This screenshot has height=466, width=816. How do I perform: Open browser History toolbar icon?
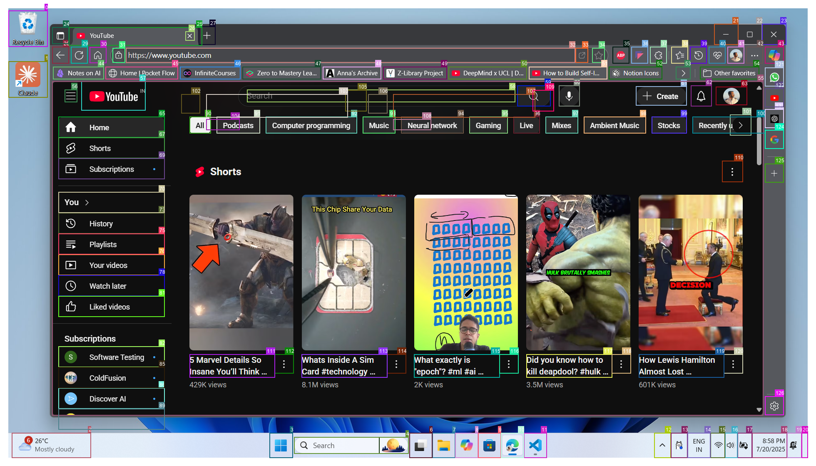[x=699, y=55]
